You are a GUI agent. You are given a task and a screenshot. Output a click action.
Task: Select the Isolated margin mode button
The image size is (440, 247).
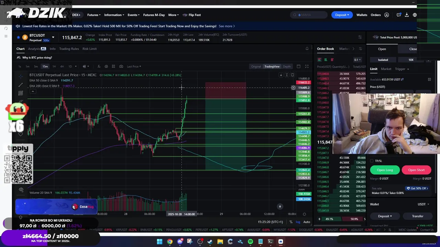coord(383,60)
